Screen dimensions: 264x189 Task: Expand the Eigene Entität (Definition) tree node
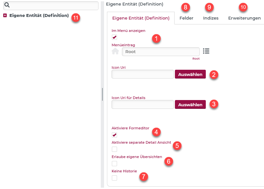click(x=5, y=16)
